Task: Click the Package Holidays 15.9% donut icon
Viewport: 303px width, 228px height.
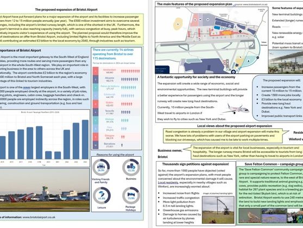Action: [131, 195]
